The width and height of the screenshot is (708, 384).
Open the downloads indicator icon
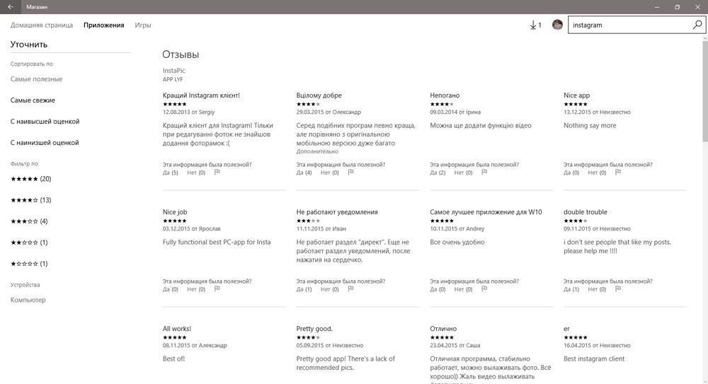pyautogui.click(x=535, y=25)
